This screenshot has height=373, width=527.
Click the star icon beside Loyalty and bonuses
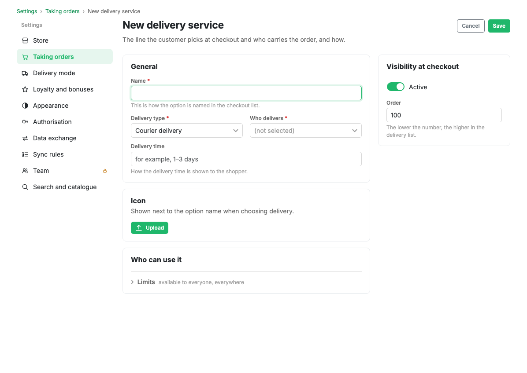point(25,90)
